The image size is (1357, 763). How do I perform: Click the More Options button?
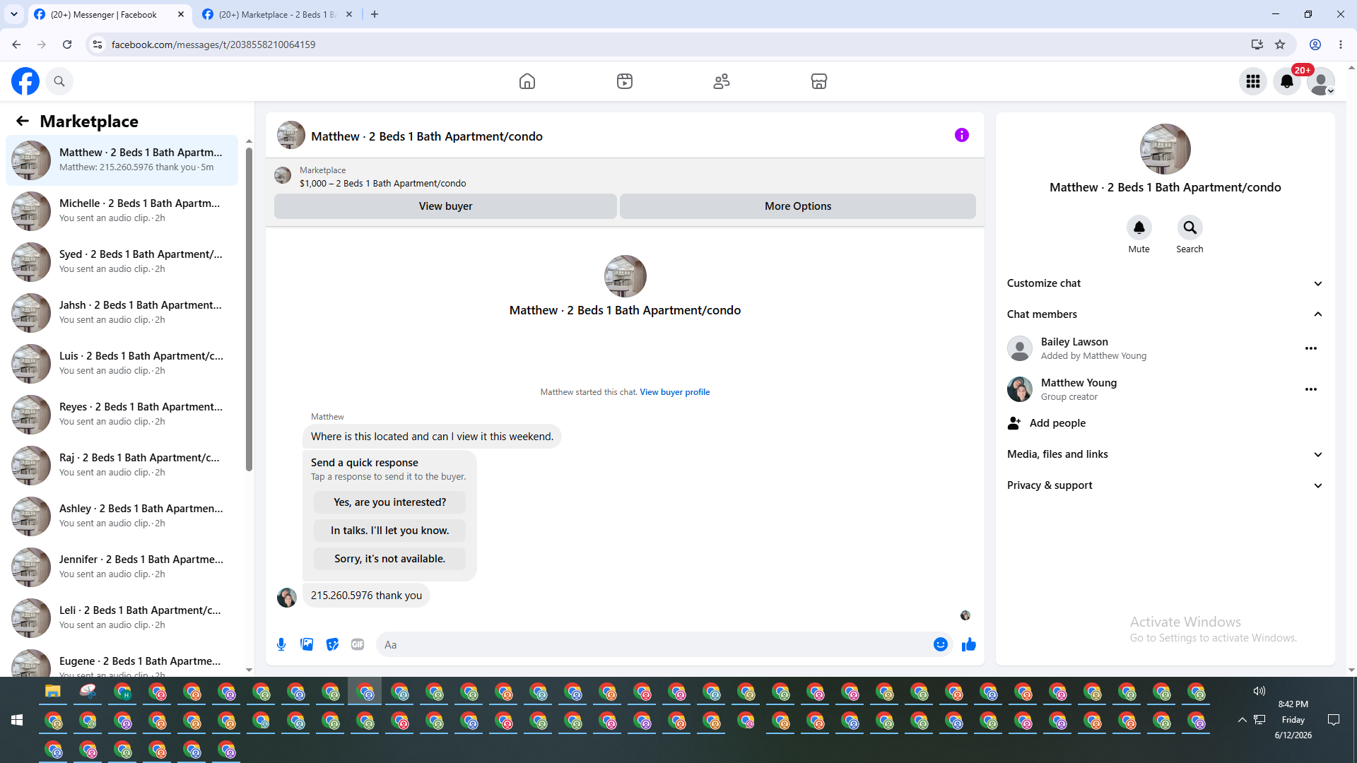(798, 206)
